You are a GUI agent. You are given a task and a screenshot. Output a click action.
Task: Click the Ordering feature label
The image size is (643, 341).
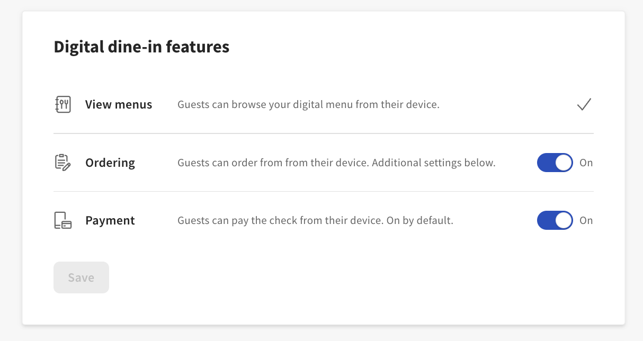click(x=110, y=163)
